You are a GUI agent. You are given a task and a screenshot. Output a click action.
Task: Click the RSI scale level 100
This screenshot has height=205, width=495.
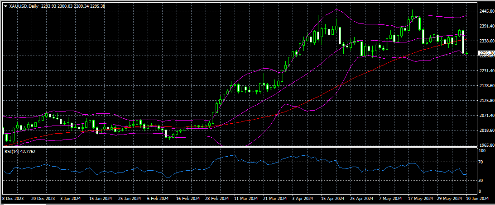click(483, 150)
